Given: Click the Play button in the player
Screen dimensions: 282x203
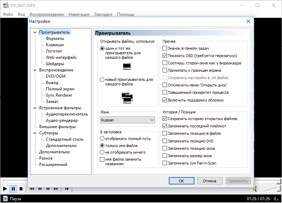Looking at the screenshot, I should click(x=5, y=189).
